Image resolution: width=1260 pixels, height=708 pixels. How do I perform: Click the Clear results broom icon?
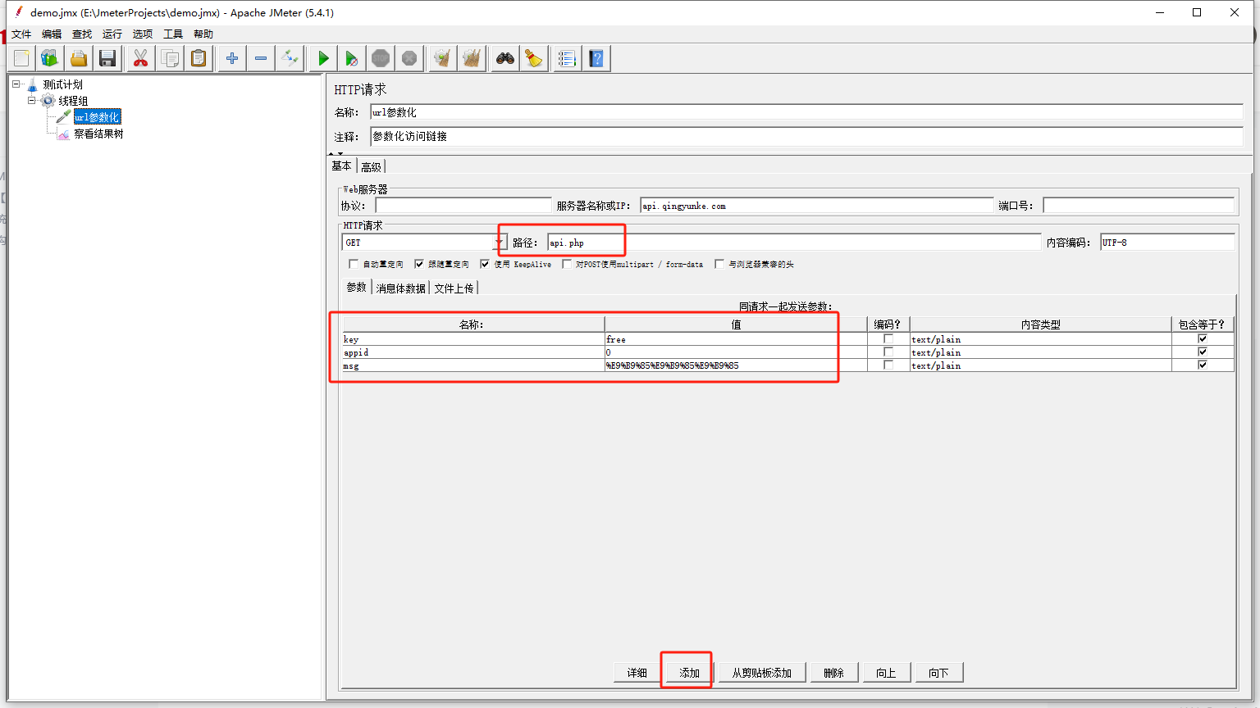(x=443, y=58)
